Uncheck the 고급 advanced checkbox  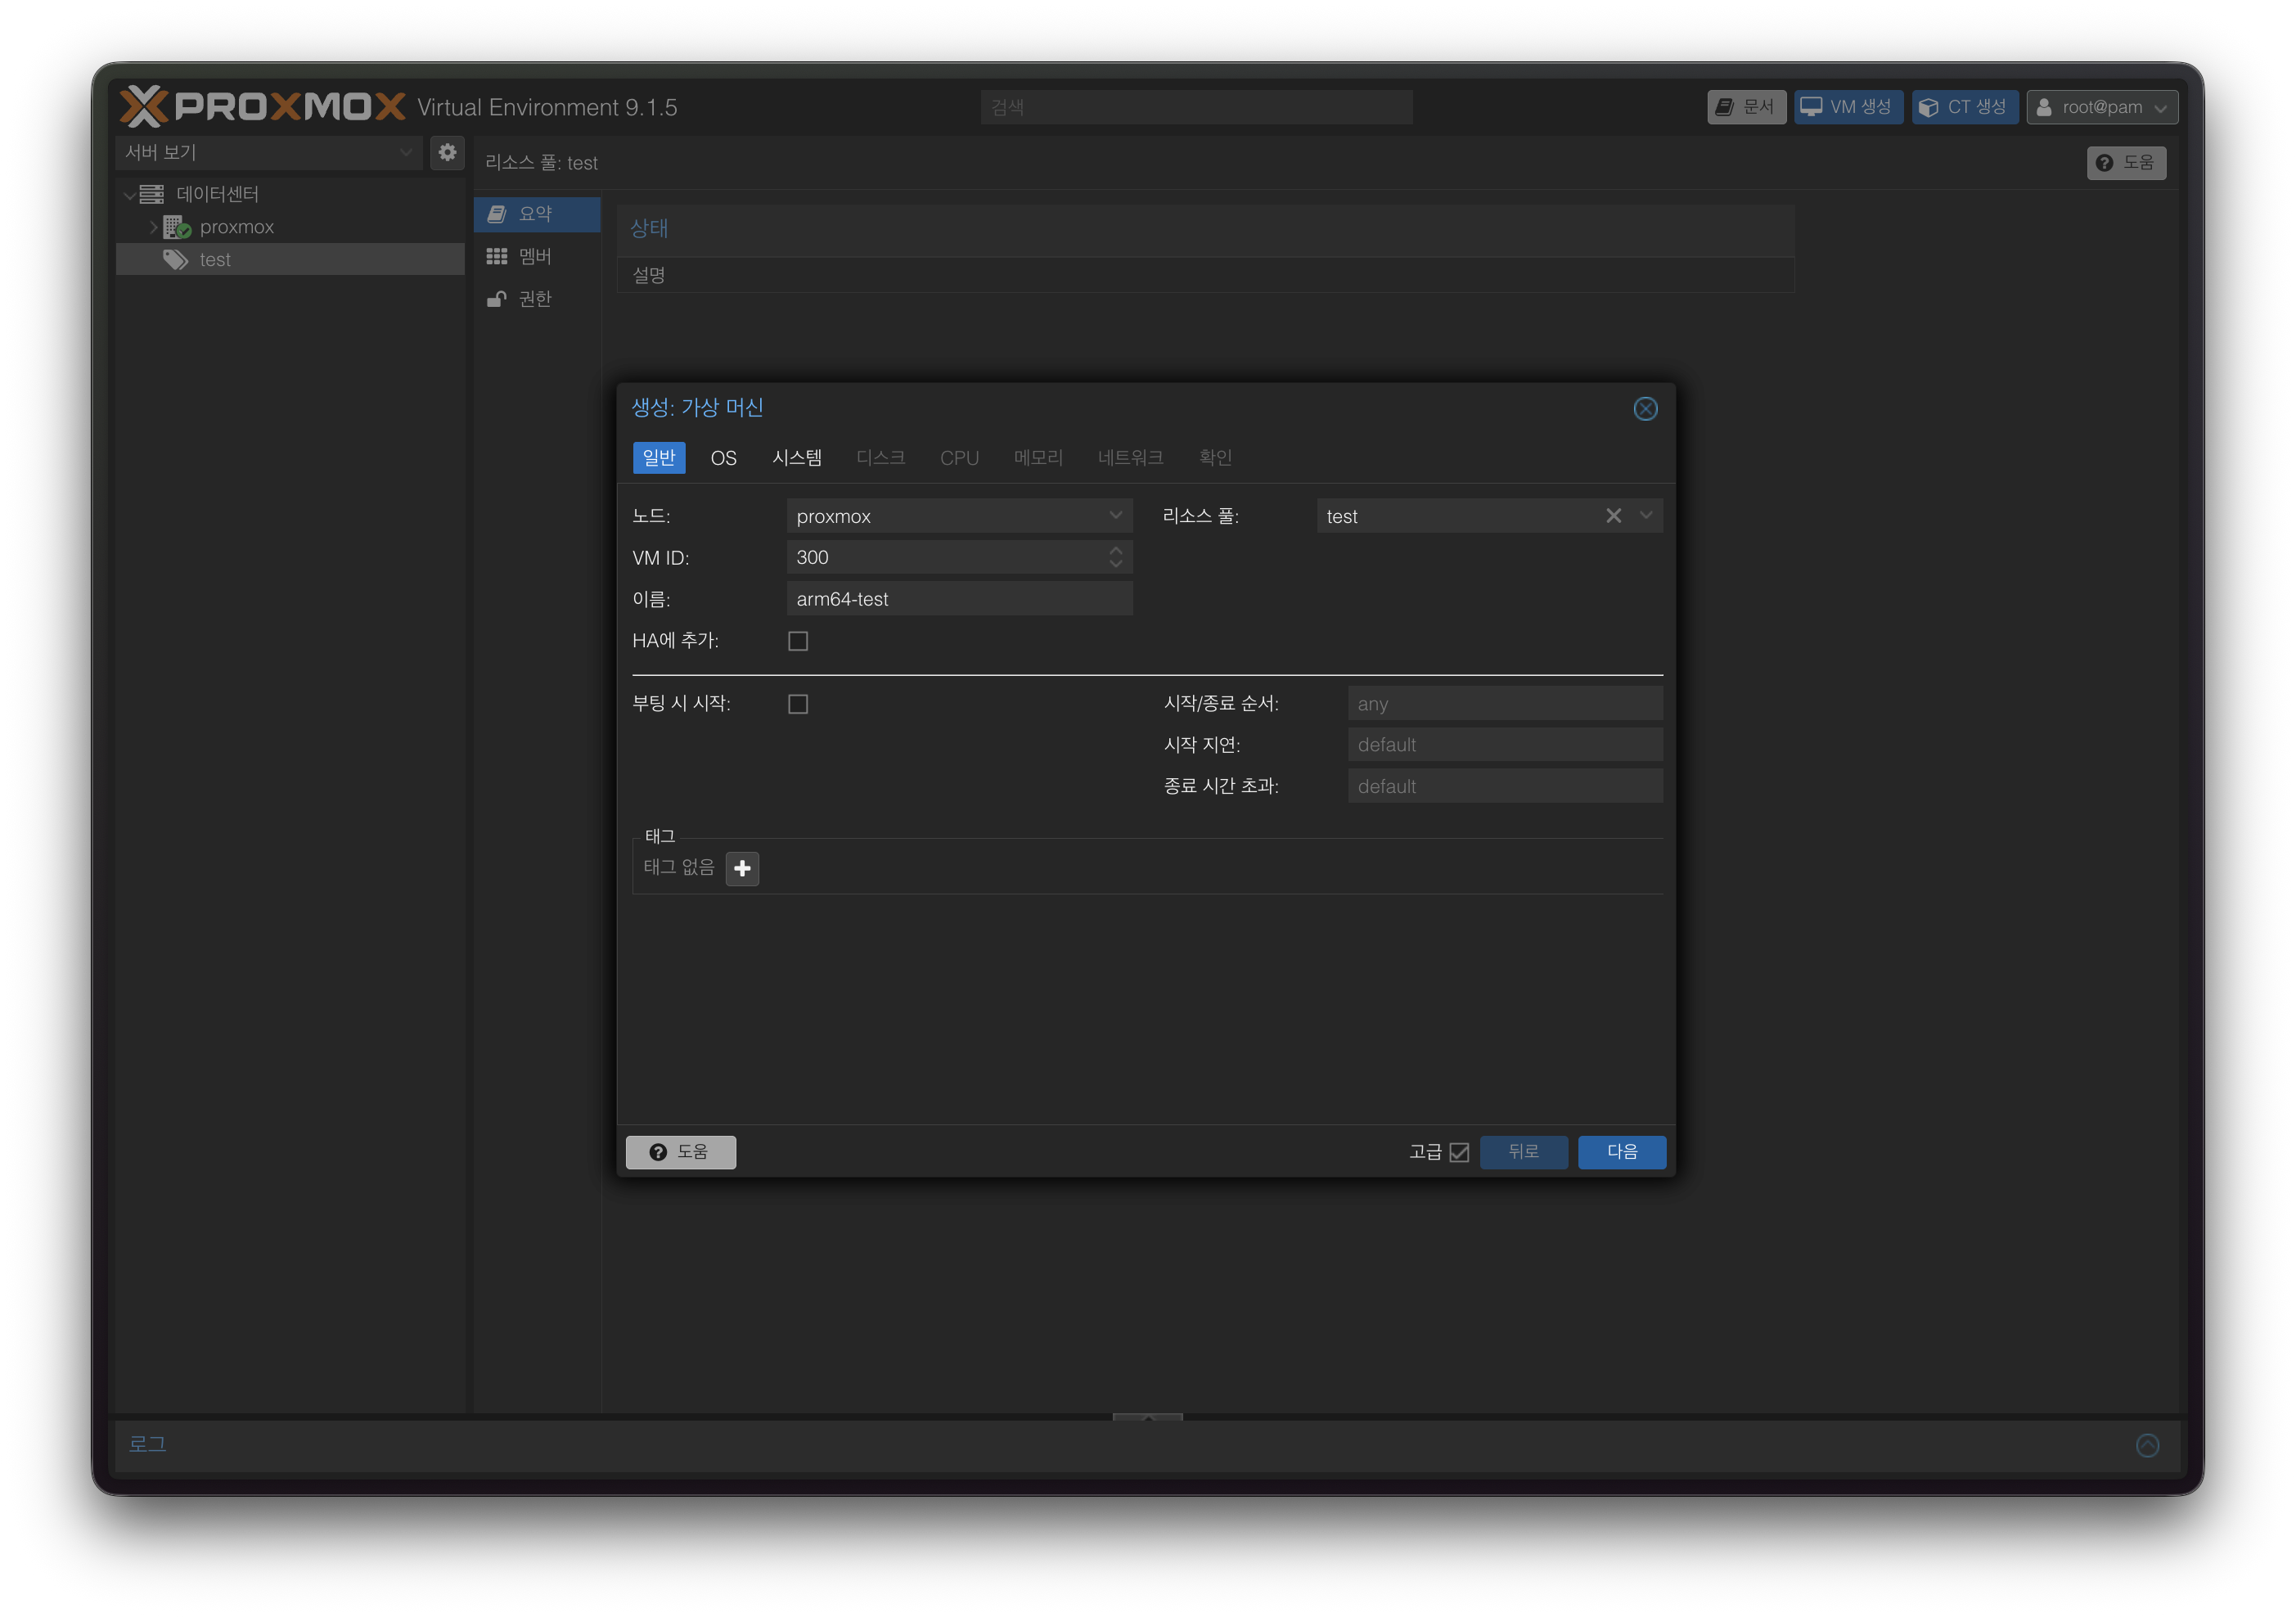[1459, 1152]
